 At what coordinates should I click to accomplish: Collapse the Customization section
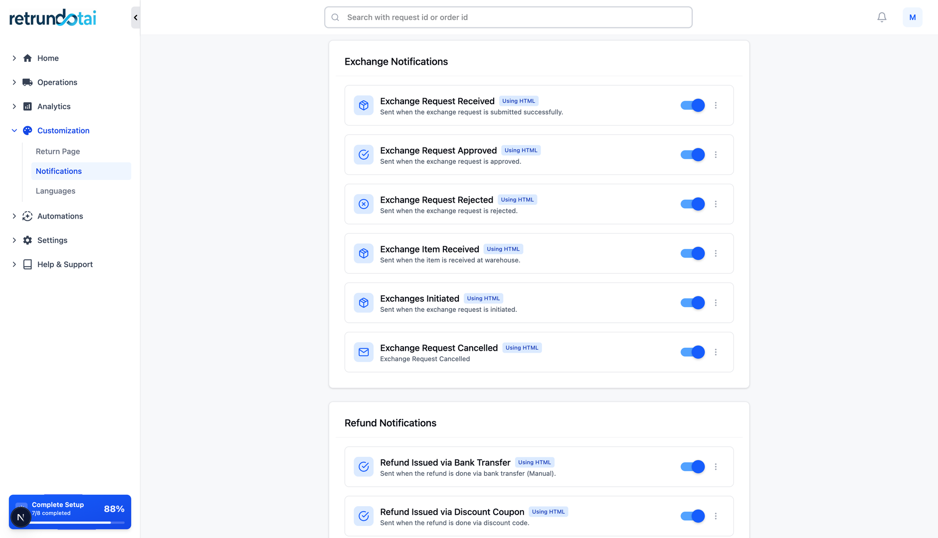click(14, 131)
